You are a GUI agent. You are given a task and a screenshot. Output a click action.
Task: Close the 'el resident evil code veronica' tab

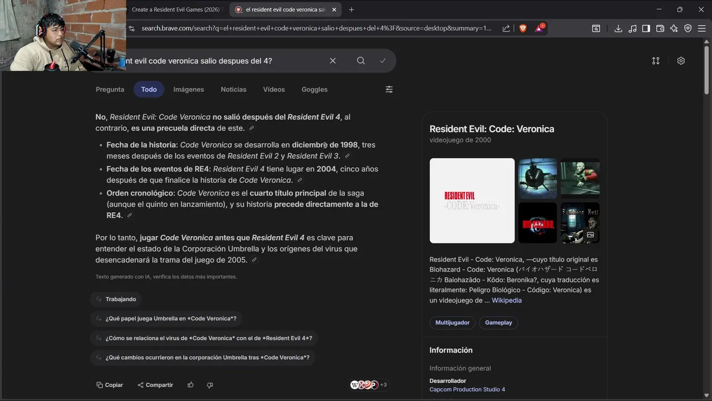click(x=334, y=9)
